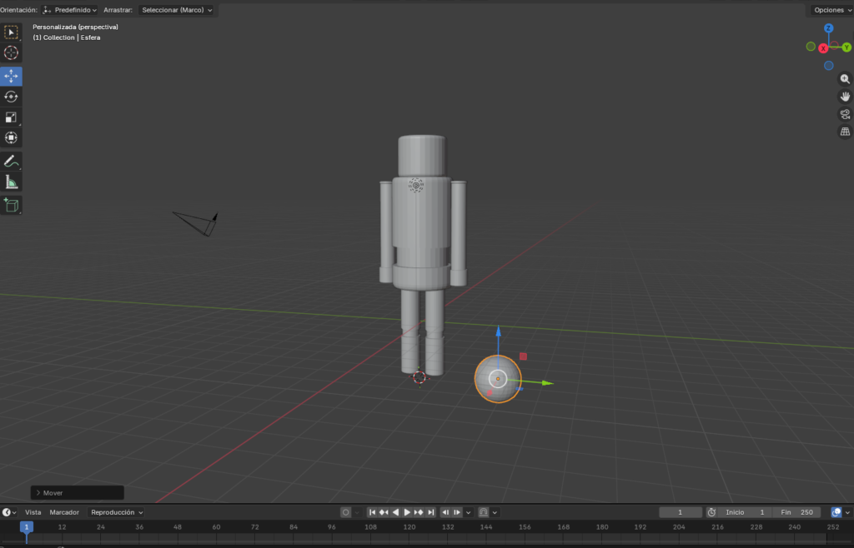Select the 3D Cursor tool
Image resolution: width=854 pixels, height=548 pixels.
pyautogui.click(x=11, y=52)
